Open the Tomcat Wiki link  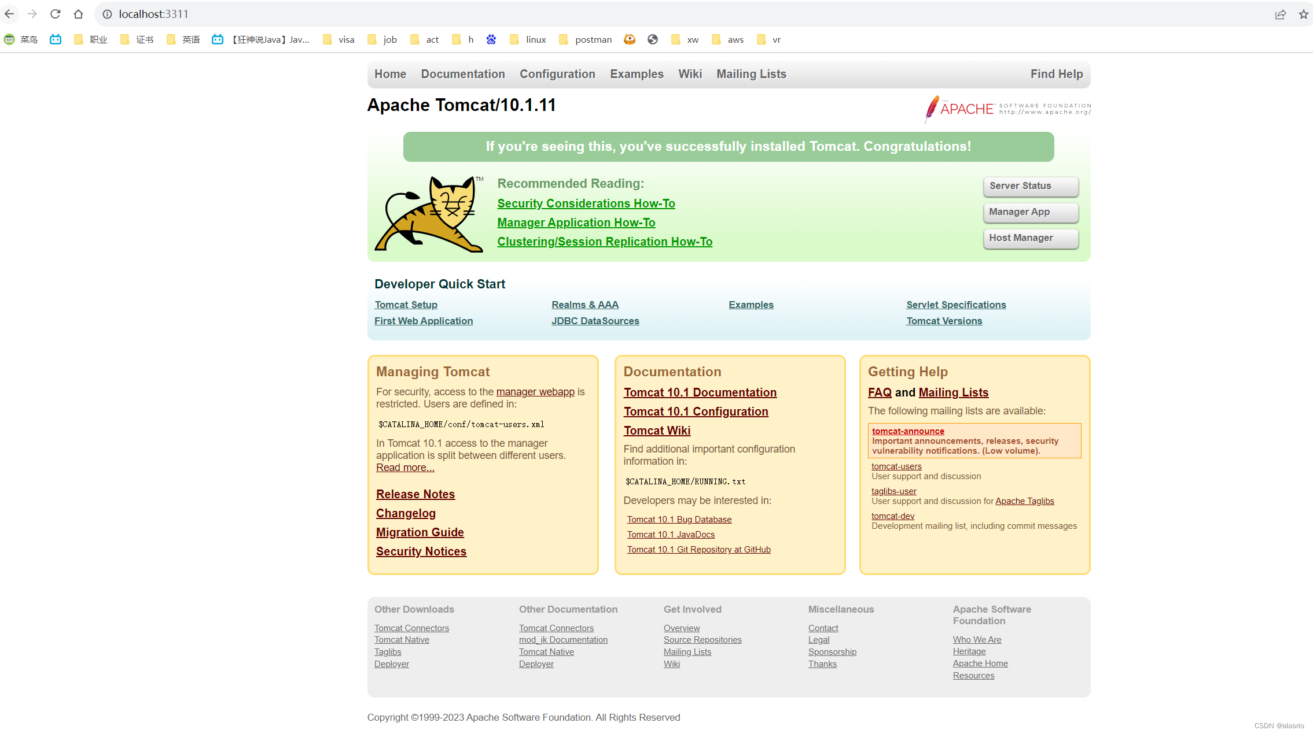[657, 431]
